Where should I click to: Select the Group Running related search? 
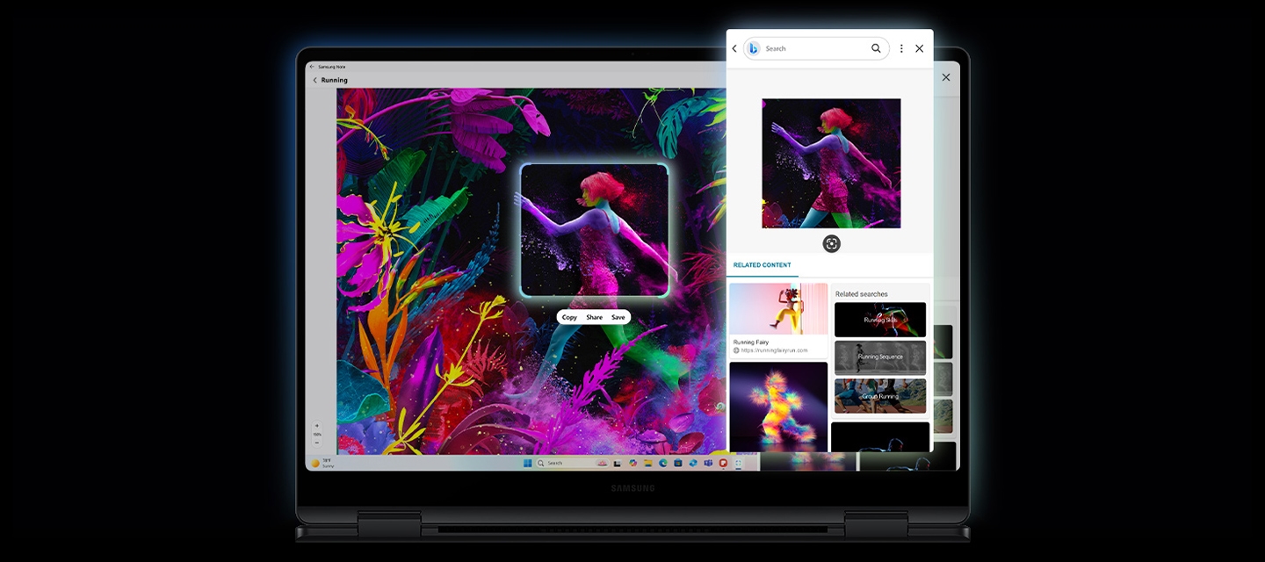[x=880, y=396]
